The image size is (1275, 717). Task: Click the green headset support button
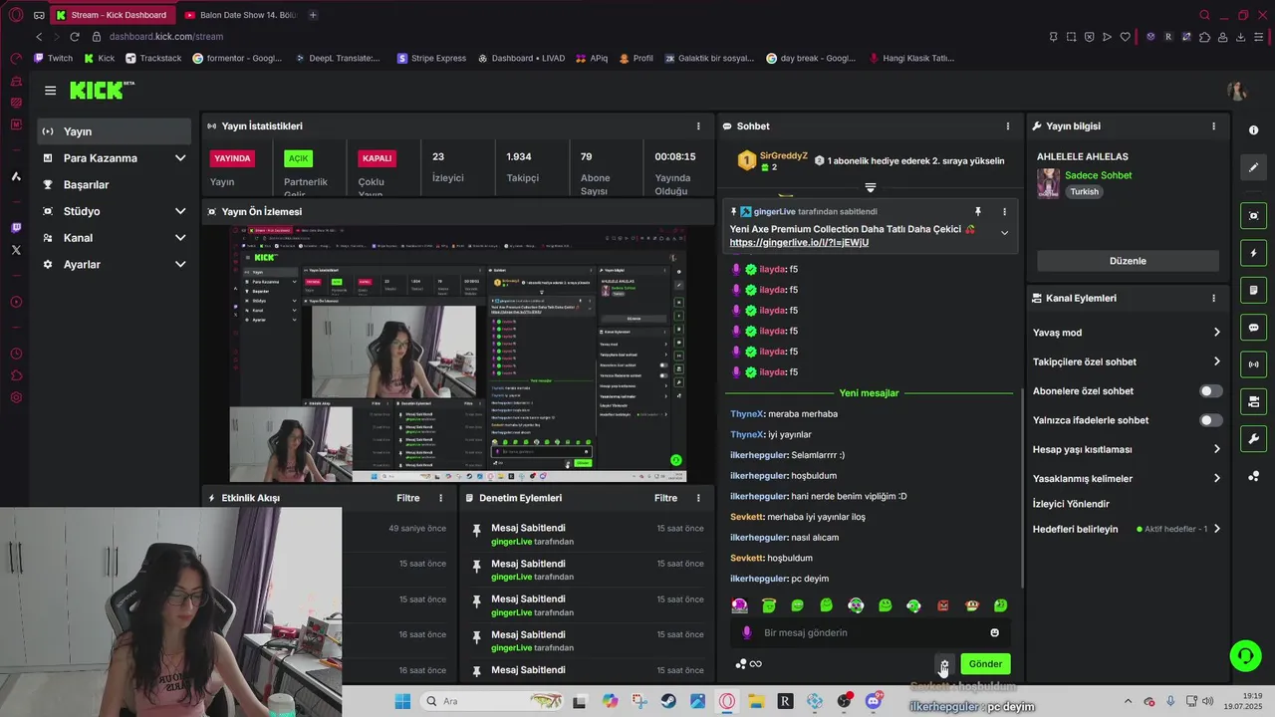1245,655
